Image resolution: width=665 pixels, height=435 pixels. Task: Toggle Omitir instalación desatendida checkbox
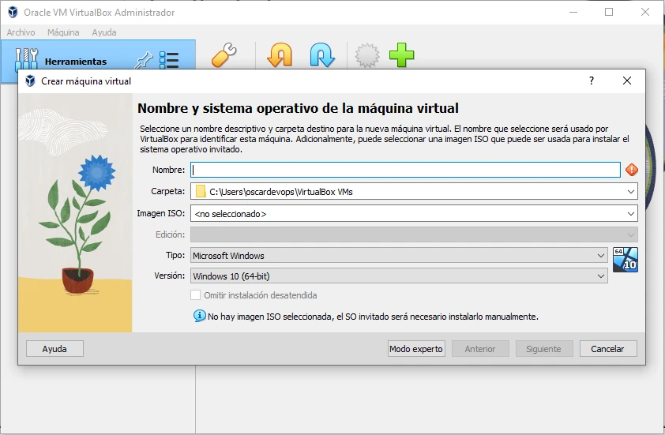point(196,295)
